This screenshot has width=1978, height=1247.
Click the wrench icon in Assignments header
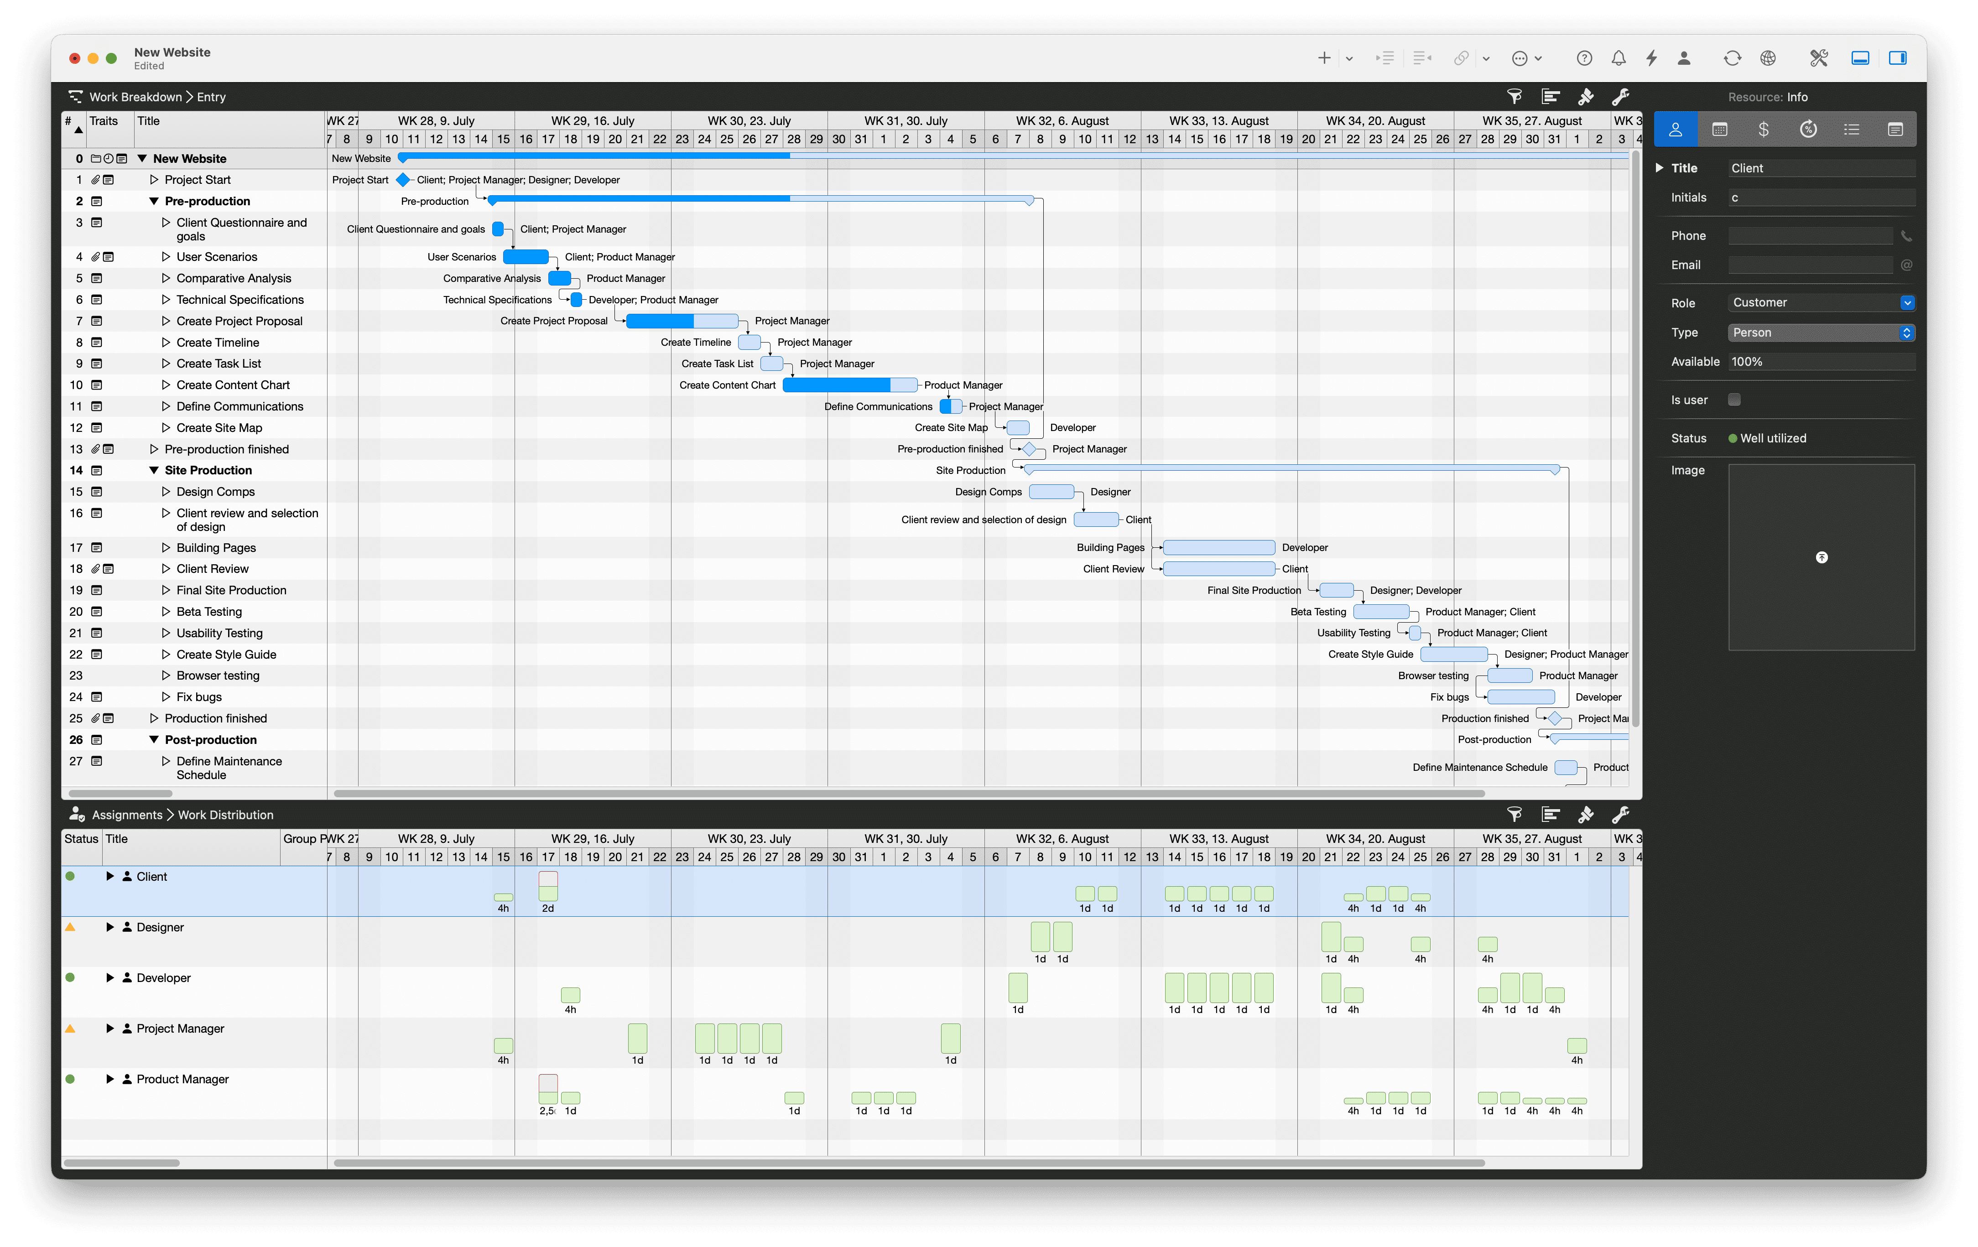[x=1620, y=815]
